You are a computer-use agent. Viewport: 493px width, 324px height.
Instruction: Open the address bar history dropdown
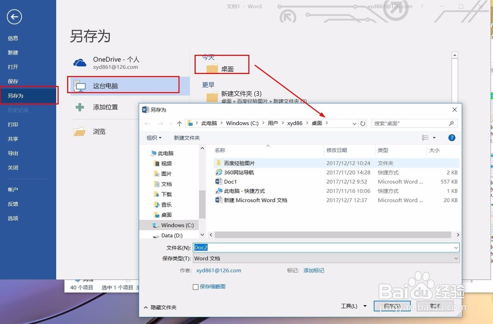coord(354,124)
